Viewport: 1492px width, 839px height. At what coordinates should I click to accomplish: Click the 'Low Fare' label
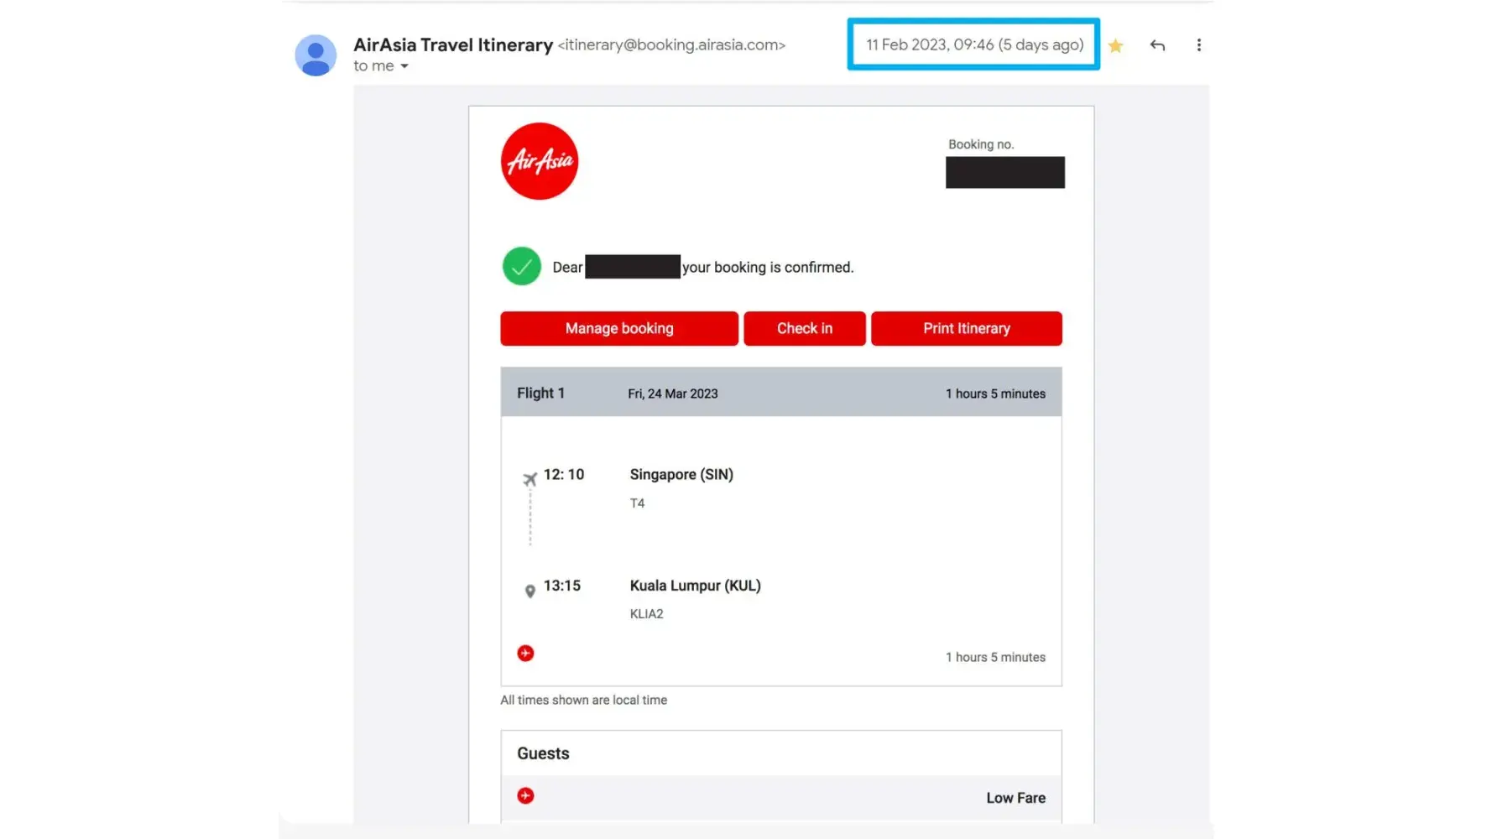tap(1016, 798)
